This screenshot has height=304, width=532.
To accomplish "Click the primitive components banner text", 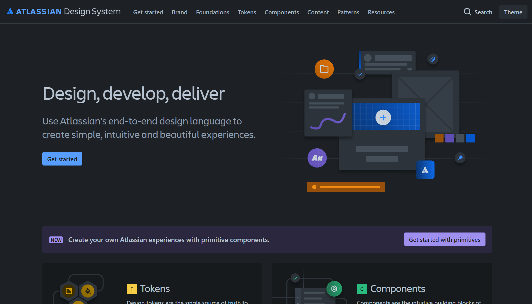I will 169,240.
